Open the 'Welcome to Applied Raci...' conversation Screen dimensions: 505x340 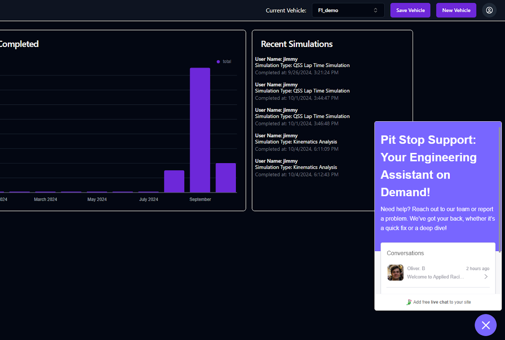[x=435, y=277]
